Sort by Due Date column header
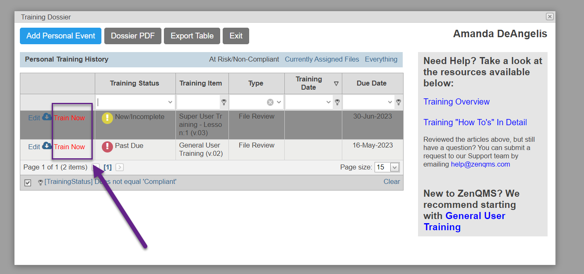 (372, 83)
